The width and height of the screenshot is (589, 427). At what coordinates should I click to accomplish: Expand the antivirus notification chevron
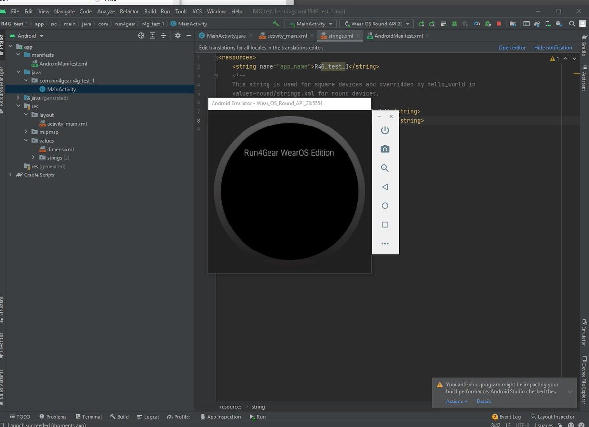[x=569, y=392]
